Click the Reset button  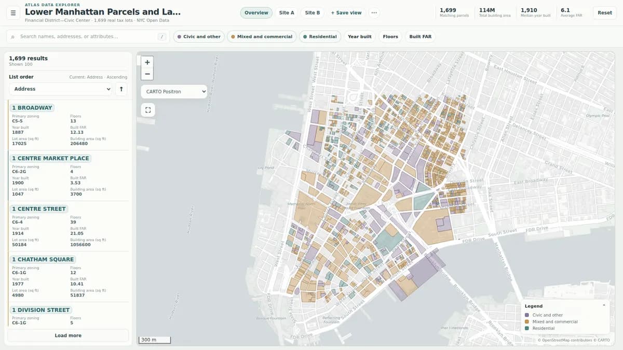(x=605, y=13)
